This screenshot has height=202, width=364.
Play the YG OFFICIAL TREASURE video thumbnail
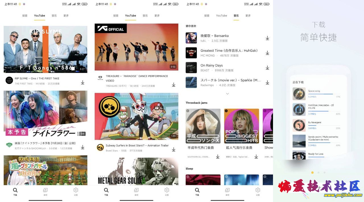point(136,47)
